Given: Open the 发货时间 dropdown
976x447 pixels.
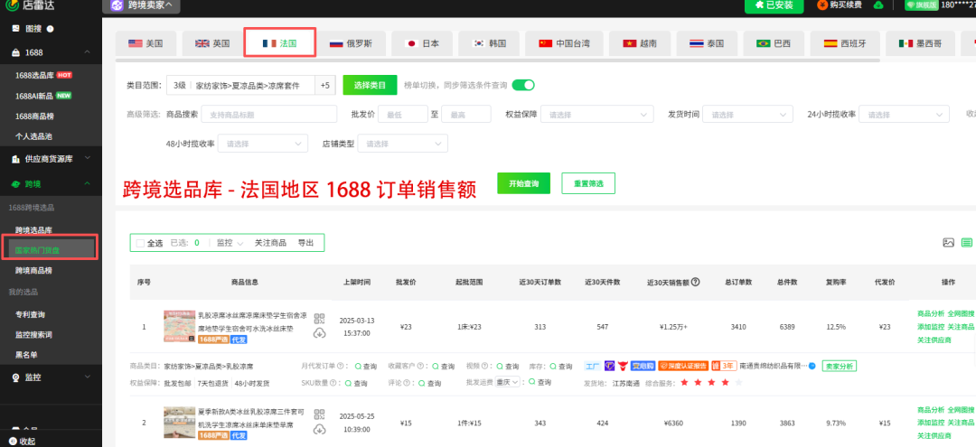Looking at the screenshot, I should pos(747,115).
